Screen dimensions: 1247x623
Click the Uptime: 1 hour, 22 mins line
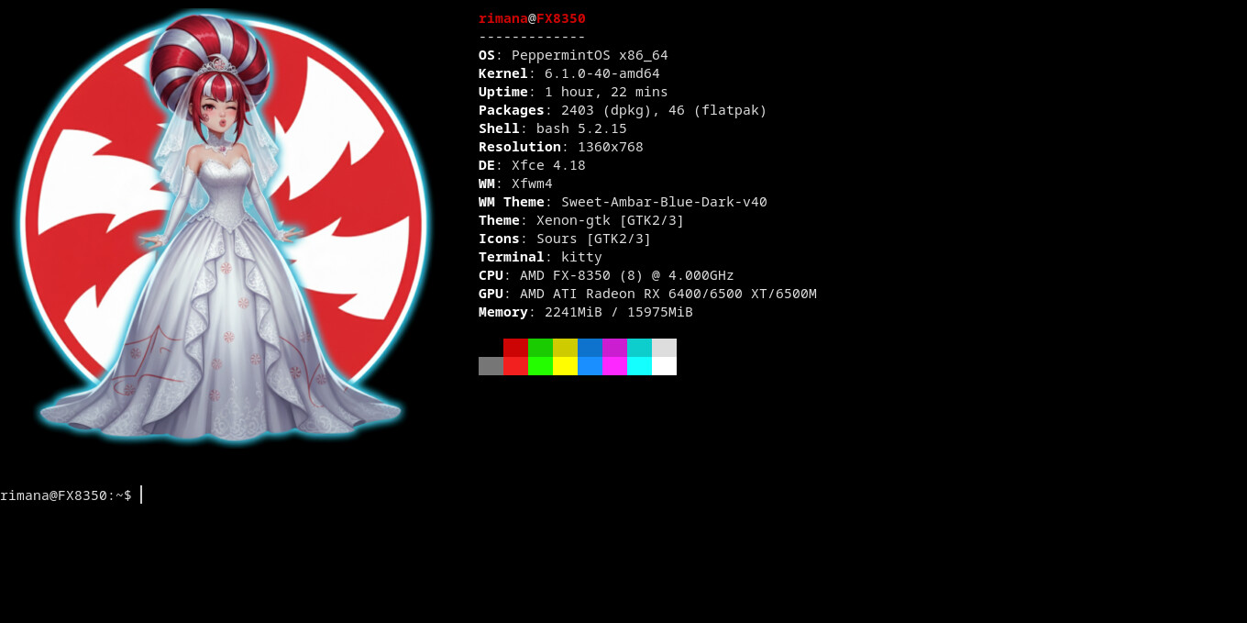(573, 92)
